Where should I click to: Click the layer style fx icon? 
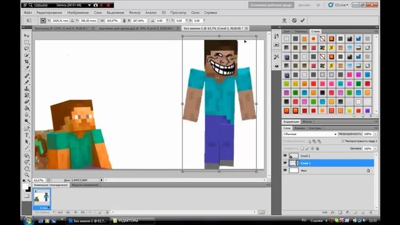[x=332, y=212]
